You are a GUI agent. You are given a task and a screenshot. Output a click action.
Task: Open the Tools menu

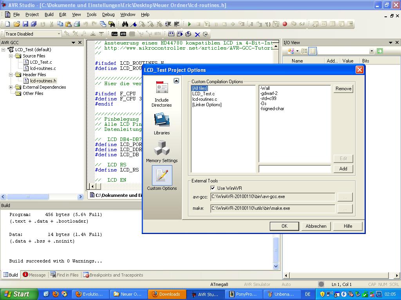(x=91, y=14)
